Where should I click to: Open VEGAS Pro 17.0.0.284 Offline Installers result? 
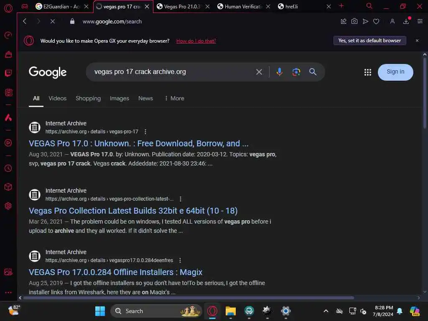tap(115, 272)
